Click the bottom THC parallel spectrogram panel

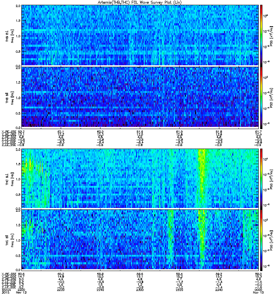[140, 239]
